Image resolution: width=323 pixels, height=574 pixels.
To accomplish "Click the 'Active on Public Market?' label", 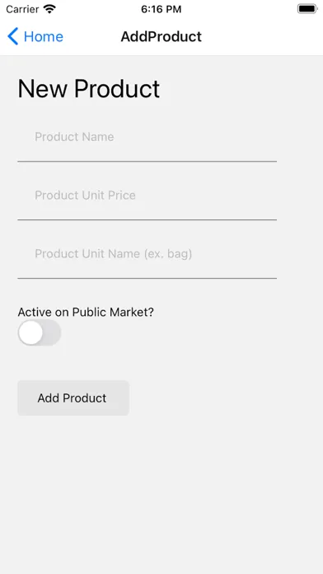I will 86,313.
